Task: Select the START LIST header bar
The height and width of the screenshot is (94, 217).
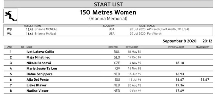Action: tap(108, 4)
